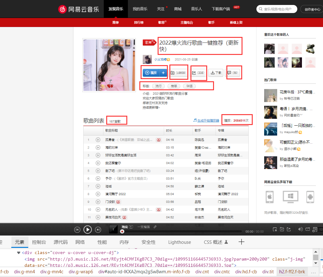The height and width of the screenshot is (277, 323).
Task: Click previous track button in player bar
Action: 77,230
